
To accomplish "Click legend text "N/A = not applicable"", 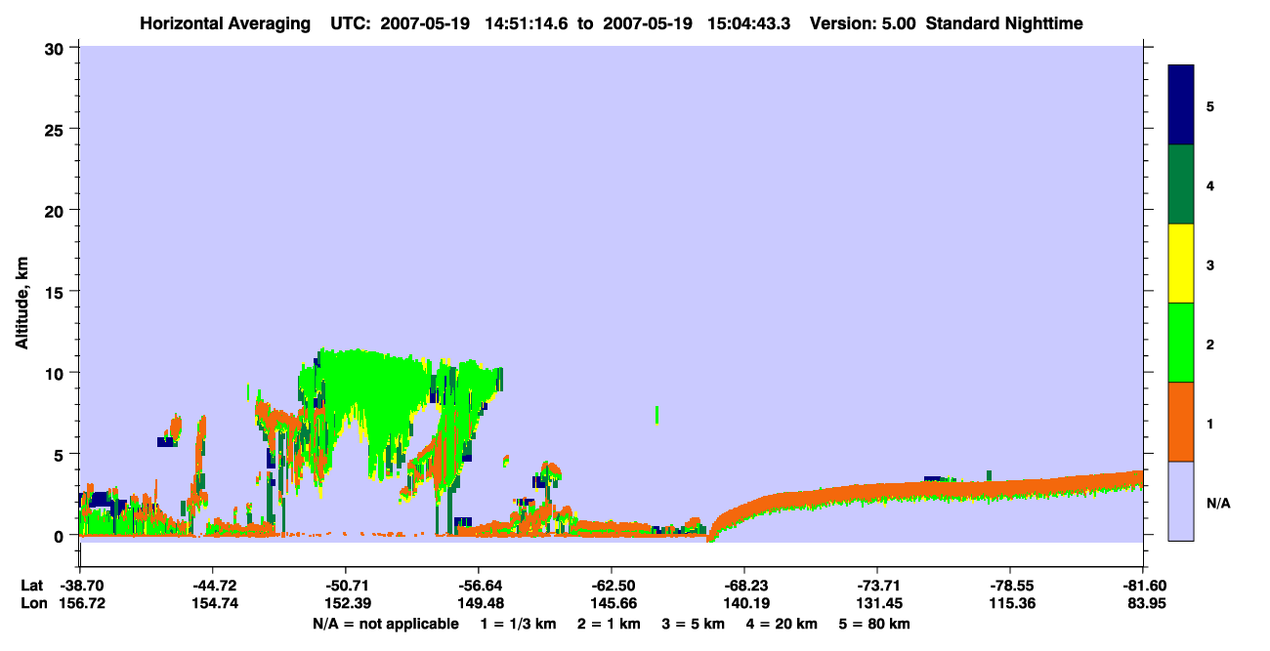I will (385, 624).
